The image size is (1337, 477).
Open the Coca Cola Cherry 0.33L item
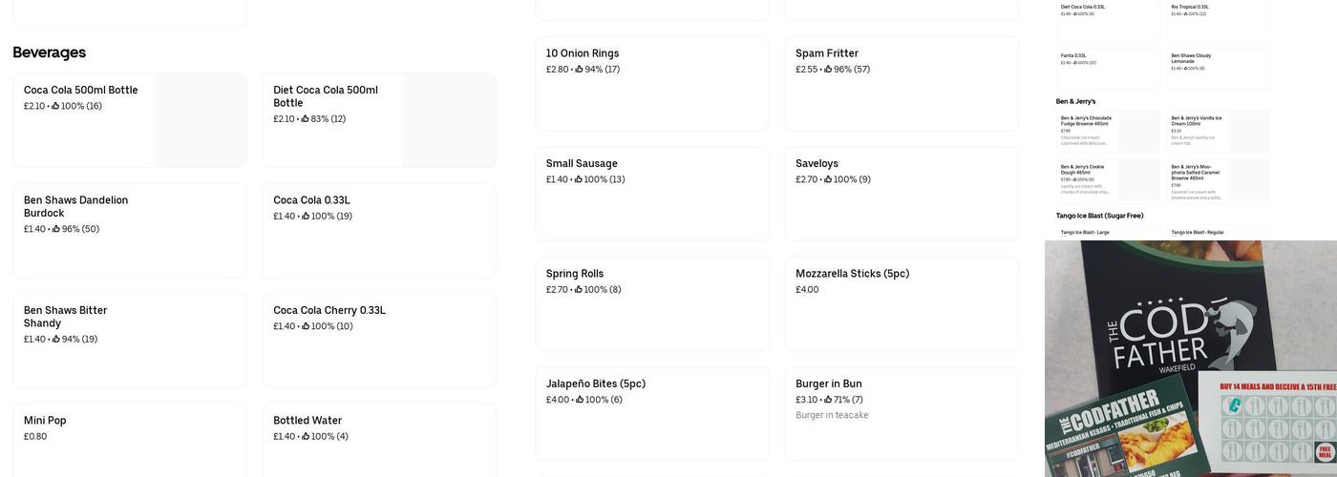[378, 340]
